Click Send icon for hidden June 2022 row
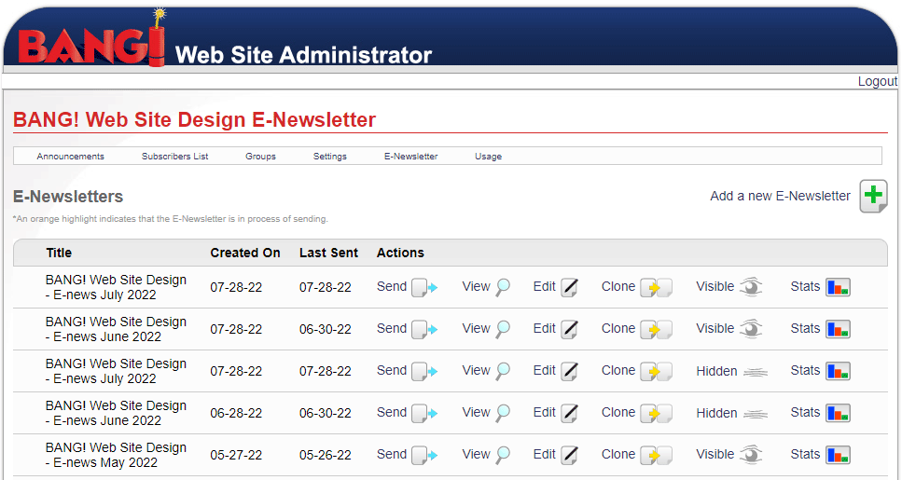Screen dimensions: 902x480 coord(424,413)
